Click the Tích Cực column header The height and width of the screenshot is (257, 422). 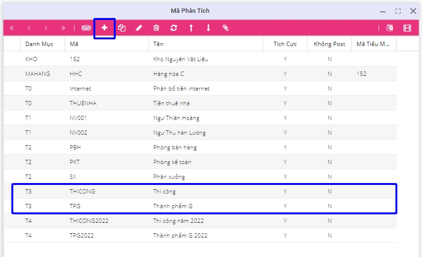point(285,44)
